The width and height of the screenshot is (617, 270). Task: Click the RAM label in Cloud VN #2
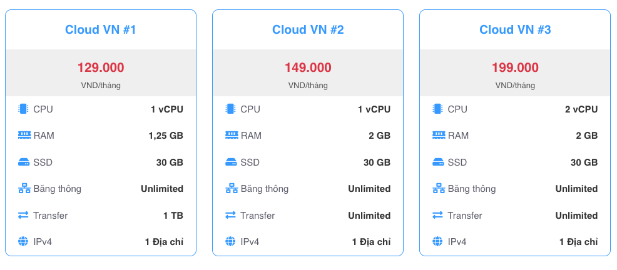click(x=251, y=136)
